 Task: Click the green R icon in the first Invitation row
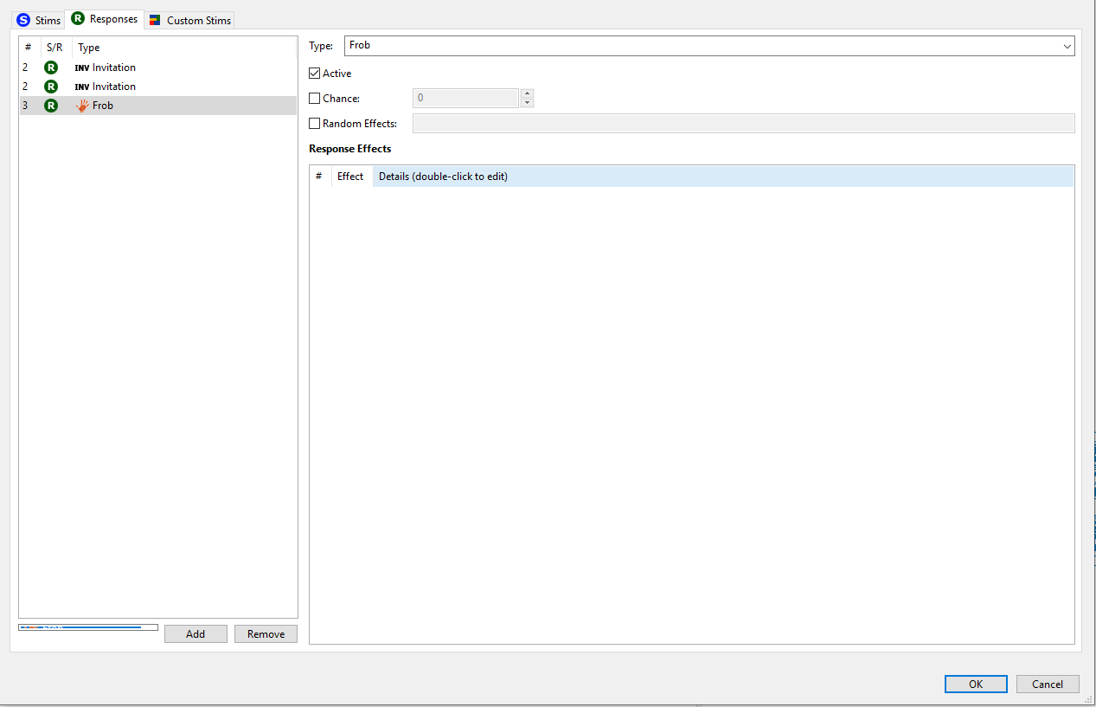click(x=51, y=67)
